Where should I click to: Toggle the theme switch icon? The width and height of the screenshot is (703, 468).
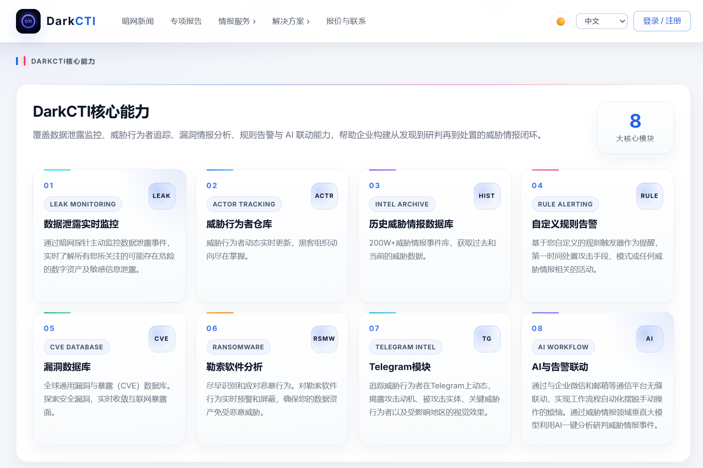(560, 21)
